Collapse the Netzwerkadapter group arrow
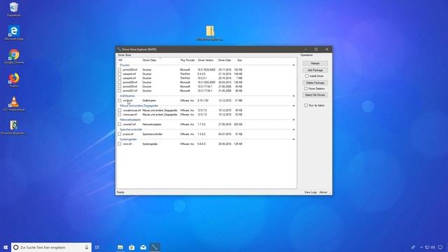This screenshot has height=252, width=448. point(293,120)
